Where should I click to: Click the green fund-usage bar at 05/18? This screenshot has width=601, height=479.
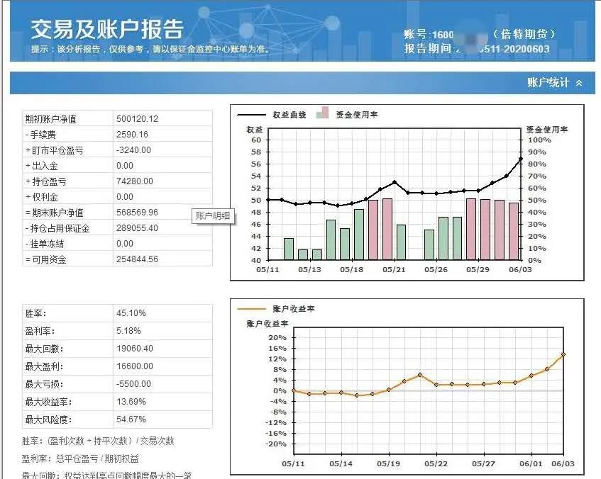(358, 234)
